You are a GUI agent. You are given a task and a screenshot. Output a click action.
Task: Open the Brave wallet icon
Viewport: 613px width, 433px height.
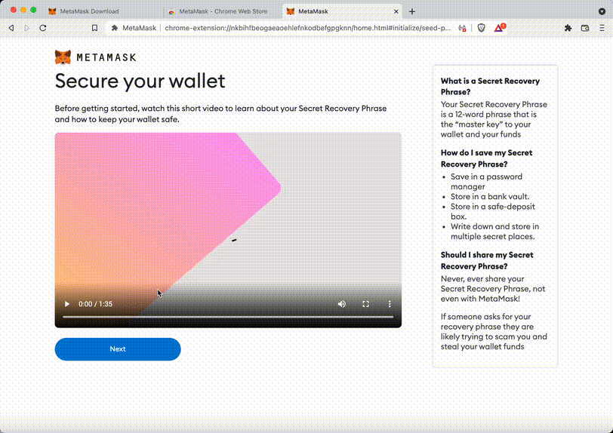click(585, 28)
